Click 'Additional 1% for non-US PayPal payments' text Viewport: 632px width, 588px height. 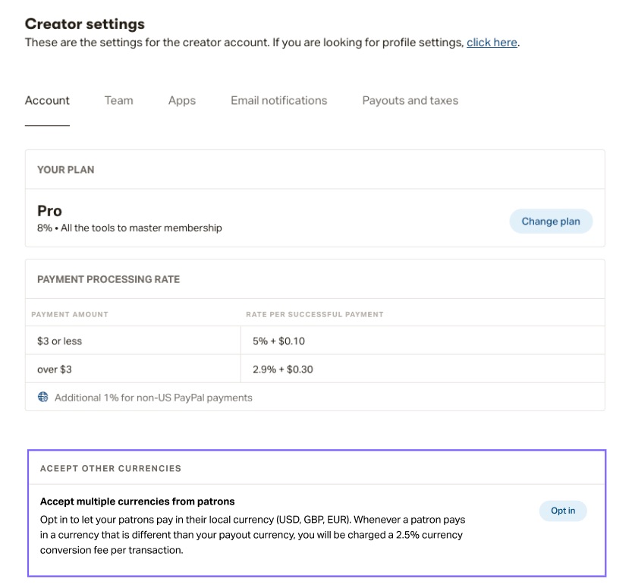tap(153, 398)
